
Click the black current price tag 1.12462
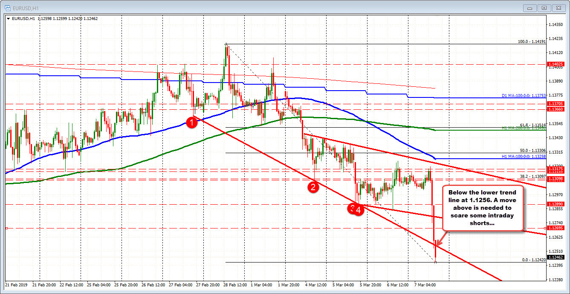tap(556, 257)
